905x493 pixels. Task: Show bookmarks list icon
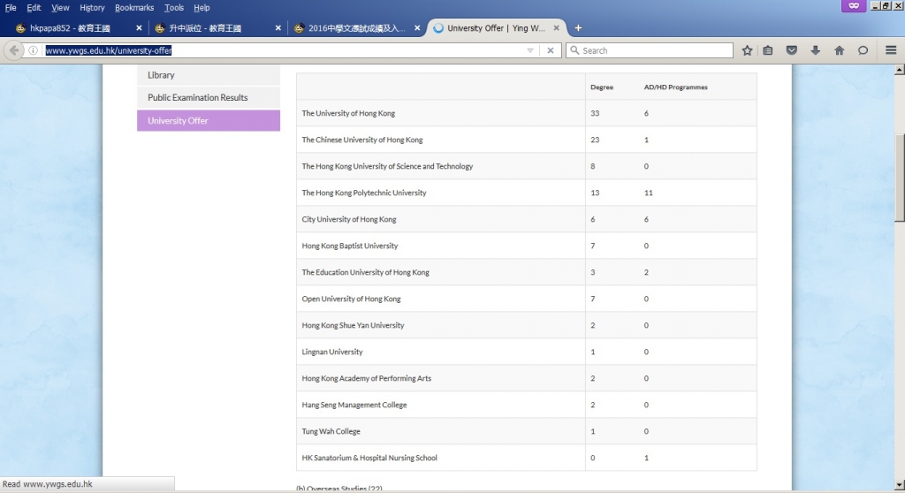(768, 50)
